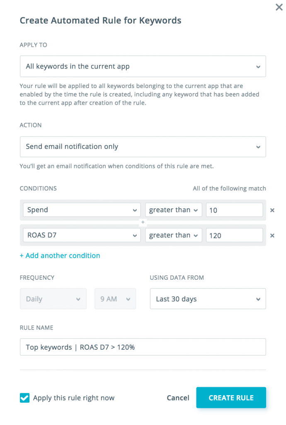Click the plus icon between condition rows
Screen dimensions: 286x425
coord(143,222)
